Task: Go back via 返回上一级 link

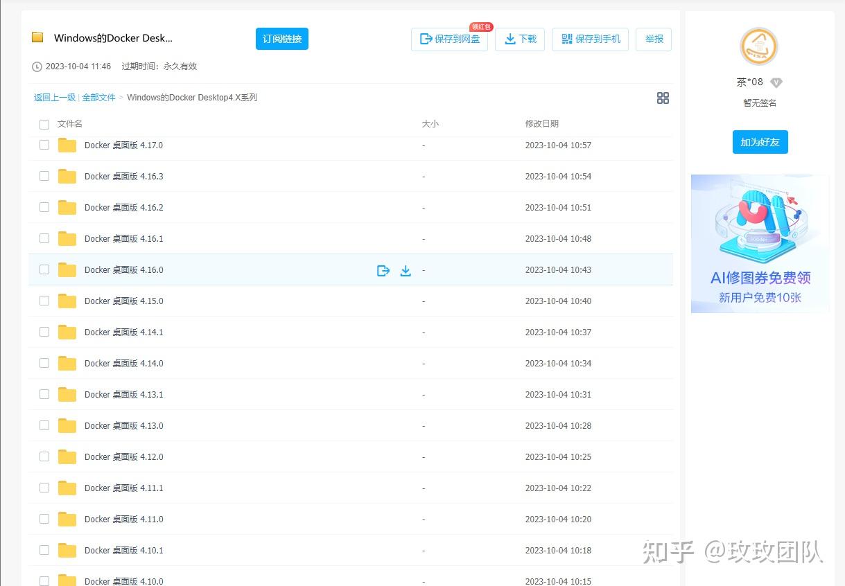Action: (x=55, y=98)
